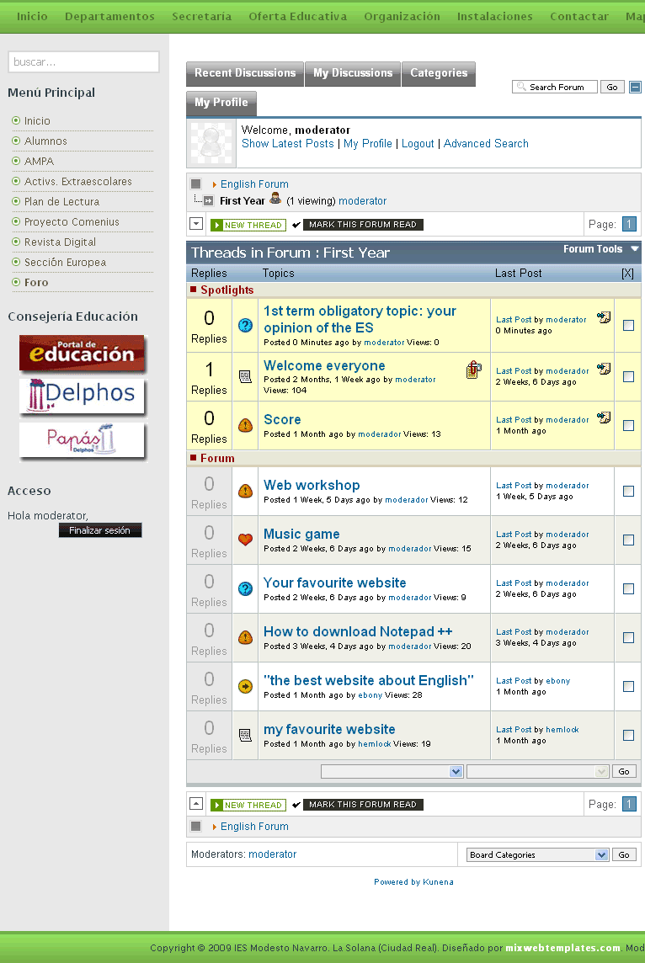The image size is (645, 963).
Task: Open the moderation action dropdown below the thread list
Action: pyautogui.click(x=392, y=771)
